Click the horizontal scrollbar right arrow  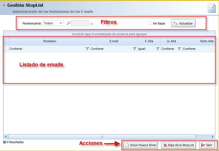tap(213, 137)
